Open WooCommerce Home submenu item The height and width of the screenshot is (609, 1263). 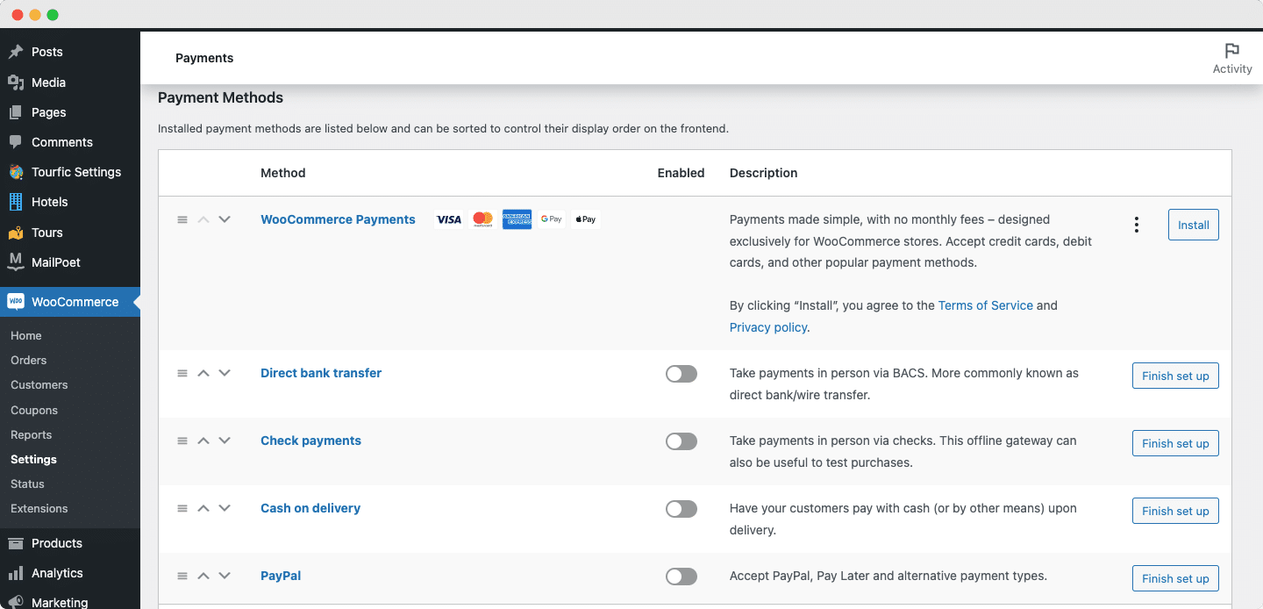tap(26, 336)
